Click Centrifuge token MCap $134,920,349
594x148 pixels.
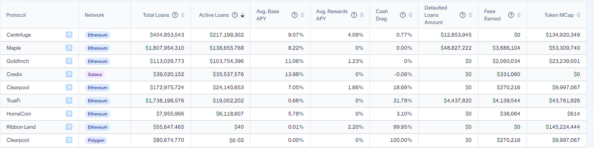coord(563,35)
